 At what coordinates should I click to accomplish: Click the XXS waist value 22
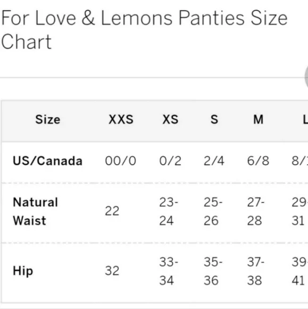[112, 211]
